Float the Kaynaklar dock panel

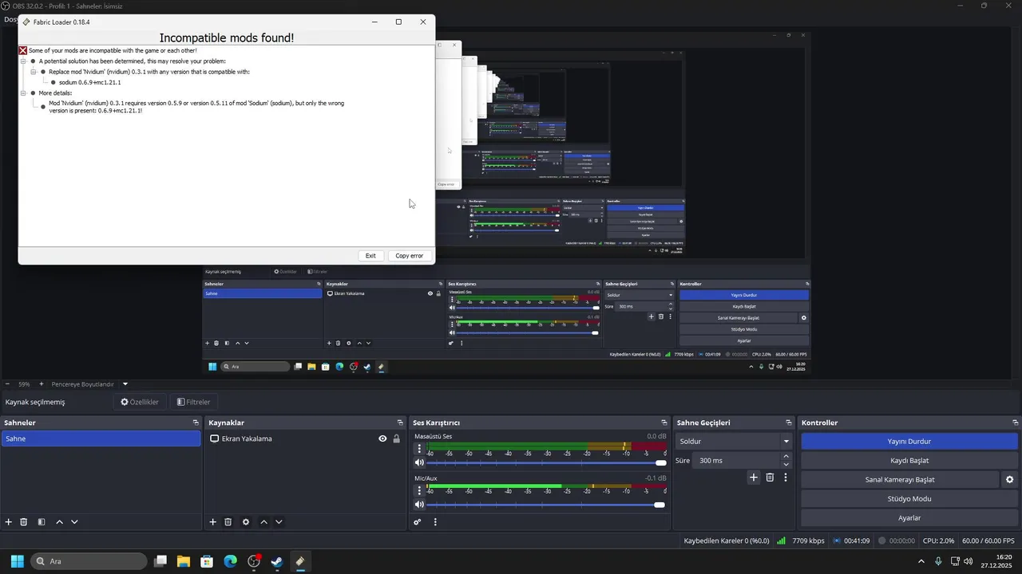pyautogui.click(x=400, y=423)
